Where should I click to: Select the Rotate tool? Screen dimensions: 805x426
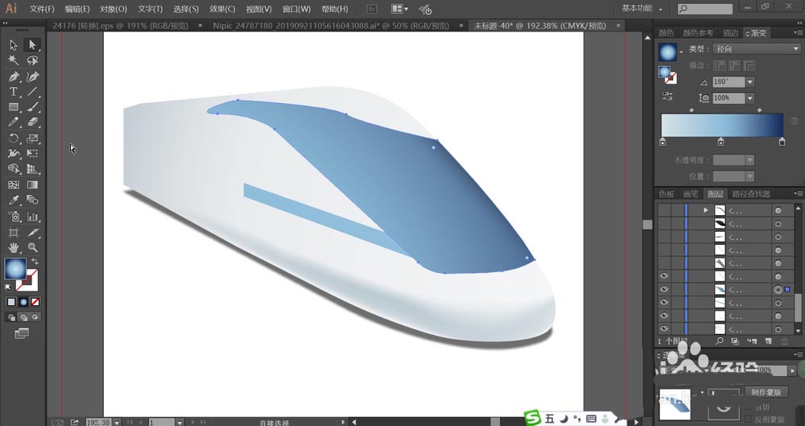tap(14, 139)
